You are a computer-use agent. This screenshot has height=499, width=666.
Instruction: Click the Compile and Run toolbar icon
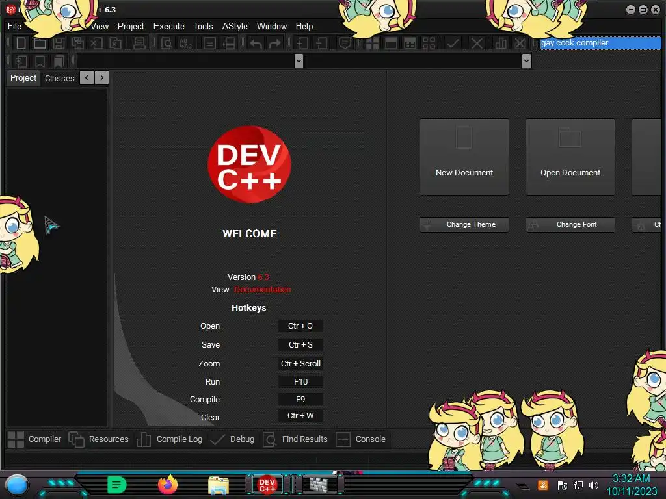point(410,44)
